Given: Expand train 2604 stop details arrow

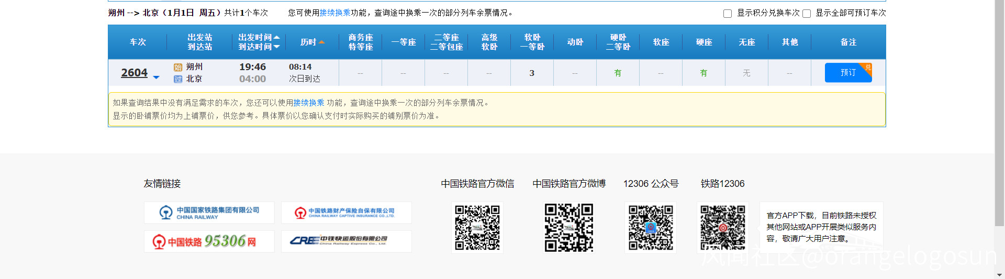Looking at the screenshot, I should pos(156,77).
